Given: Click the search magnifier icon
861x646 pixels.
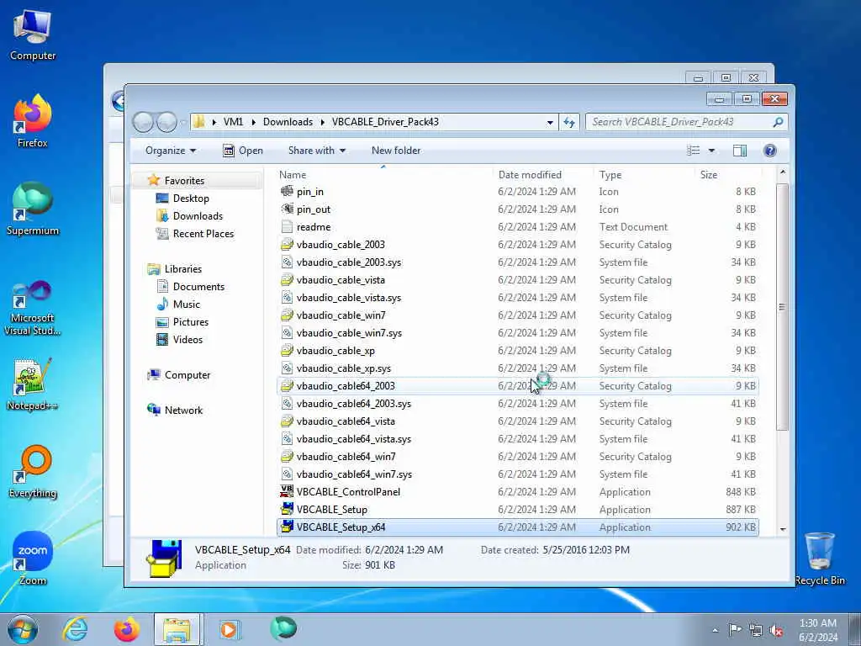Looking at the screenshot, I should click(778, 122).
